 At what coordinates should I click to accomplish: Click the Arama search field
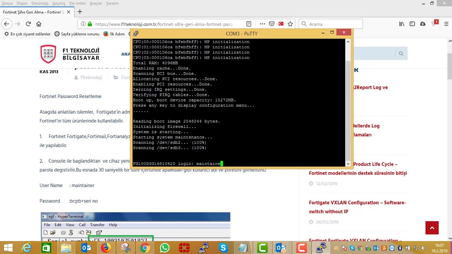click(331, 24)
